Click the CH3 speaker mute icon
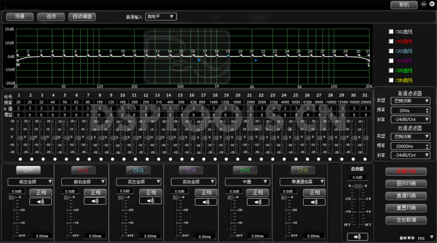Screen dimensions: 437x243 point(150,201)
